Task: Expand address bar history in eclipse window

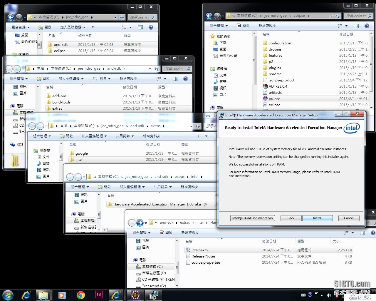Action: [x=331, y=16]
